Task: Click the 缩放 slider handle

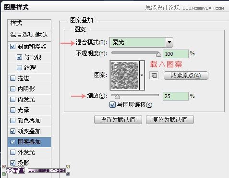Action: coord(117,96)
